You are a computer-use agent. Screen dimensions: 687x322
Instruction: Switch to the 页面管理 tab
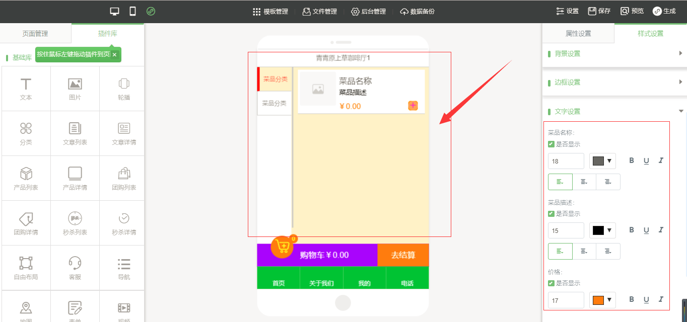tap(35, 34)
